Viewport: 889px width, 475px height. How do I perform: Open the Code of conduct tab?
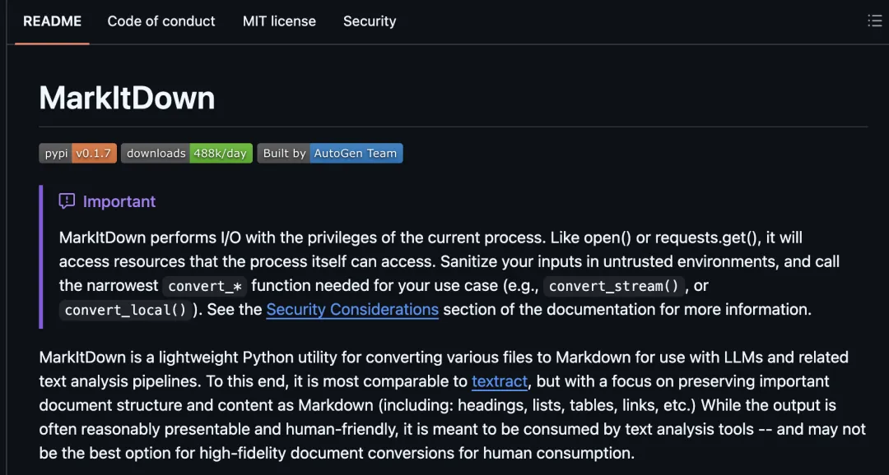[161, 21]
